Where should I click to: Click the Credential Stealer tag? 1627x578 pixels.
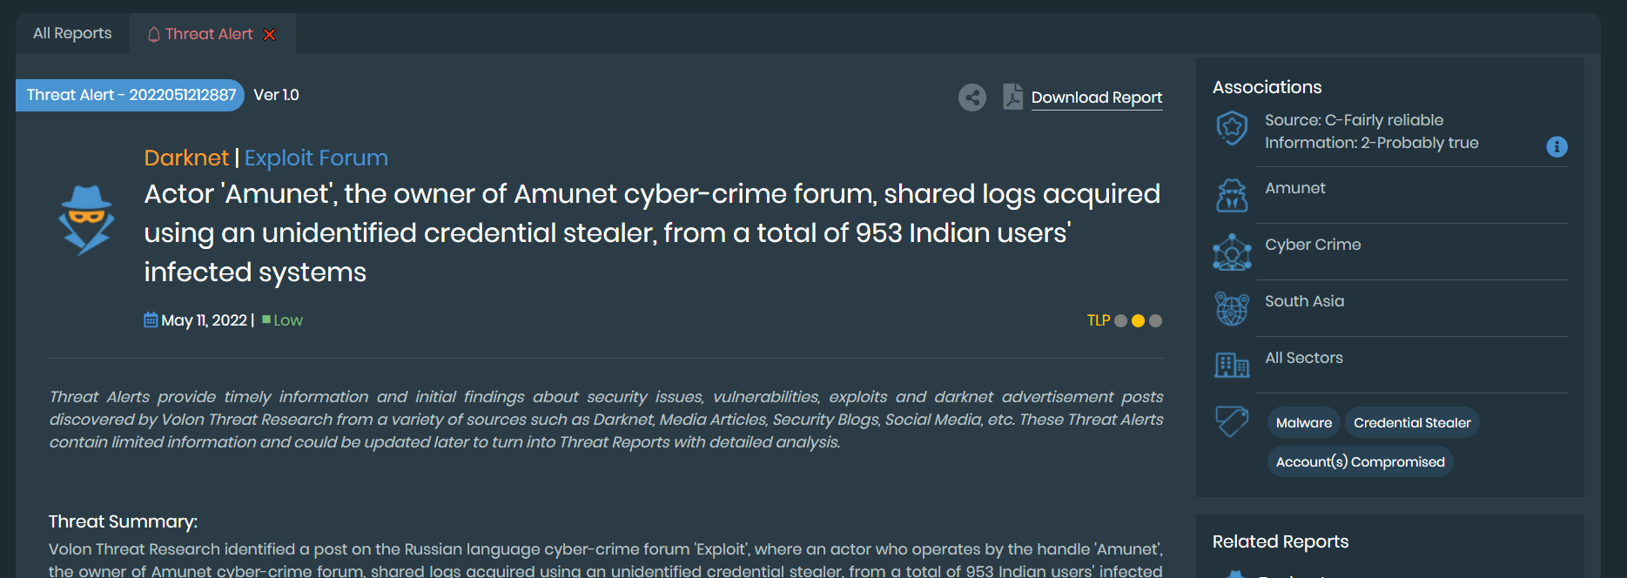tap(1412, 422)
